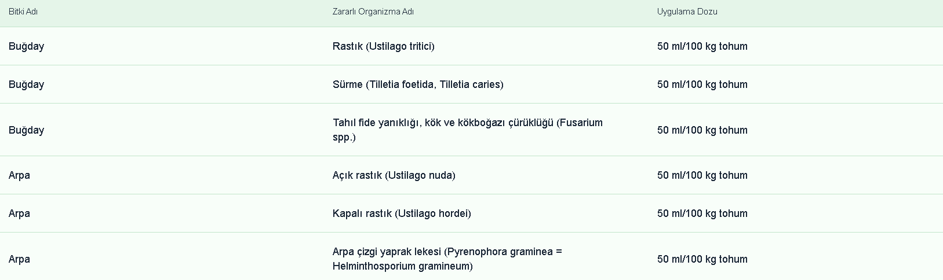
Task: Select the Rastık (Ustilago tritici) cell
Action: (383, 46)
